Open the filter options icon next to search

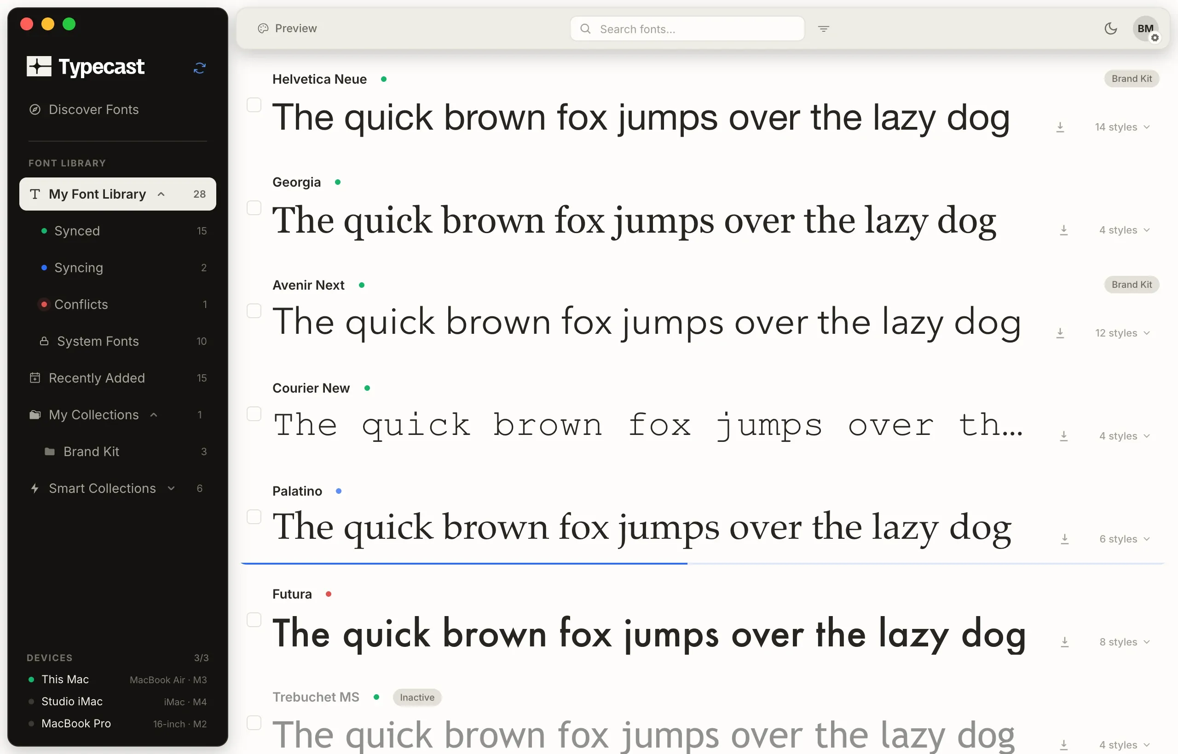click(823, 29)
